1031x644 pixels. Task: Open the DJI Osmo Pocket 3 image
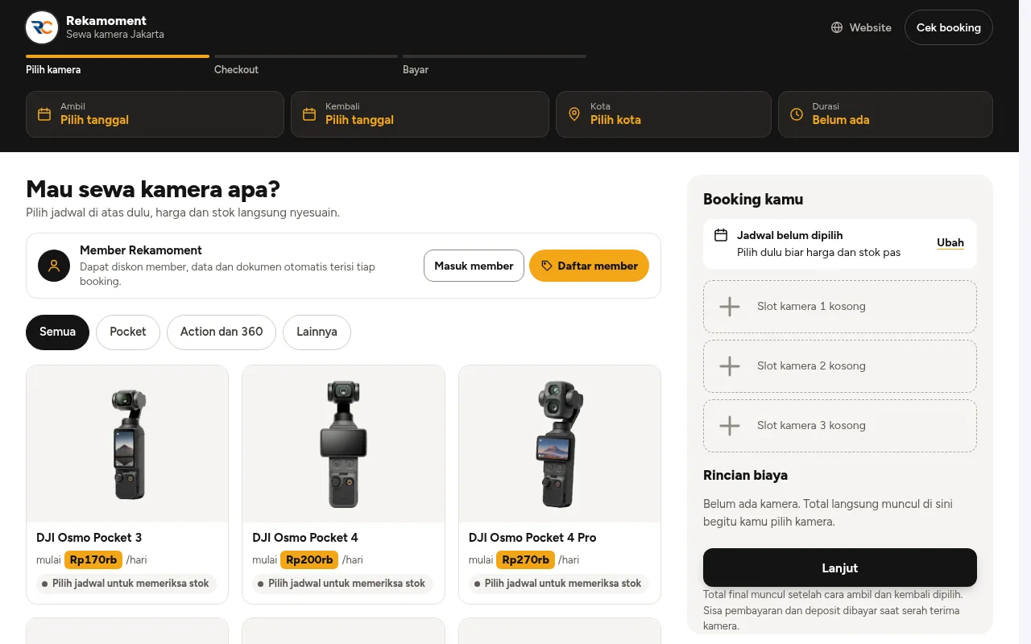click(127, 444)
